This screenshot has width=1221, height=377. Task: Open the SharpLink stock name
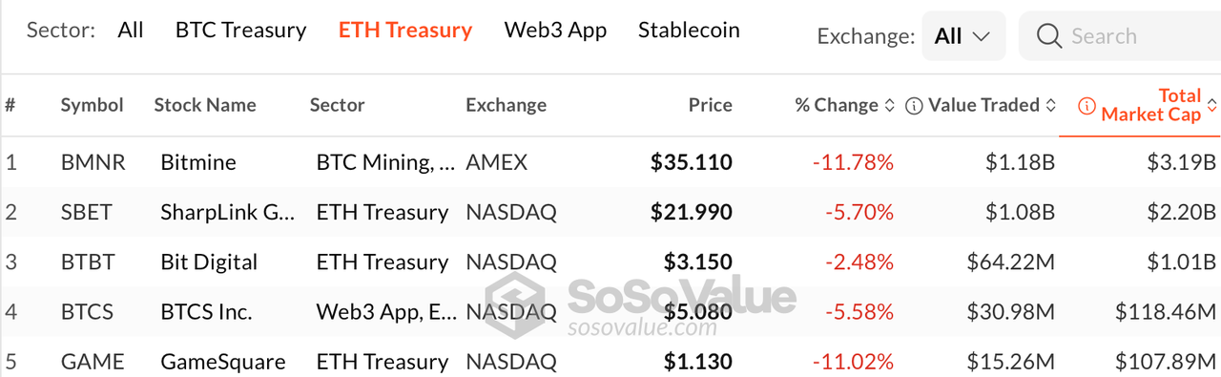228,212
